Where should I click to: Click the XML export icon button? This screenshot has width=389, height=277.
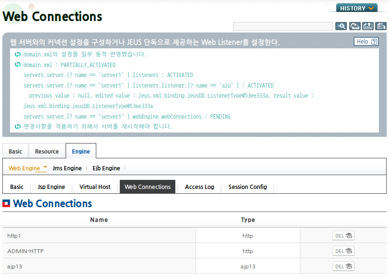click(367, 26)
